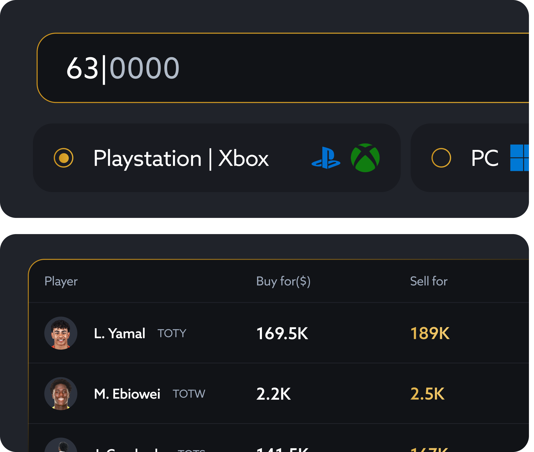The width and height of the screenshot is (534, 452).
Task: Click Ebiowei's 2.2K buy price
Action: 273,394
